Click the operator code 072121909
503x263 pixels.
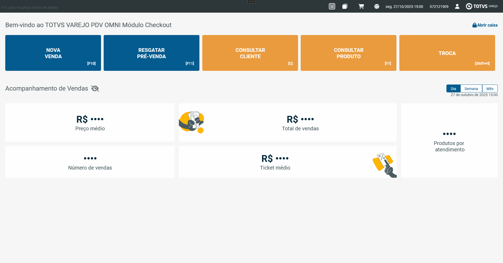[x=439, y=7]
